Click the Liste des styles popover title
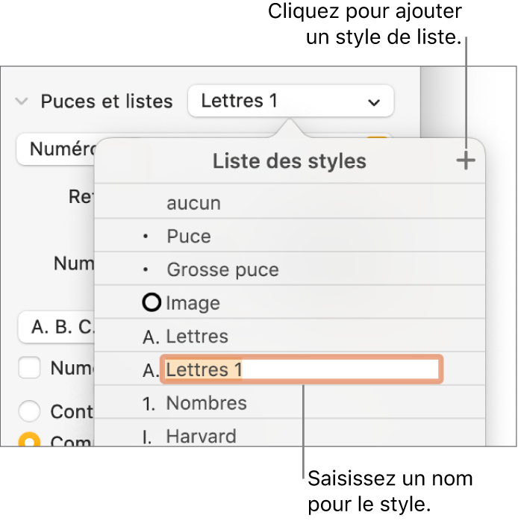The image size is (518, 524). pos(289,160)
